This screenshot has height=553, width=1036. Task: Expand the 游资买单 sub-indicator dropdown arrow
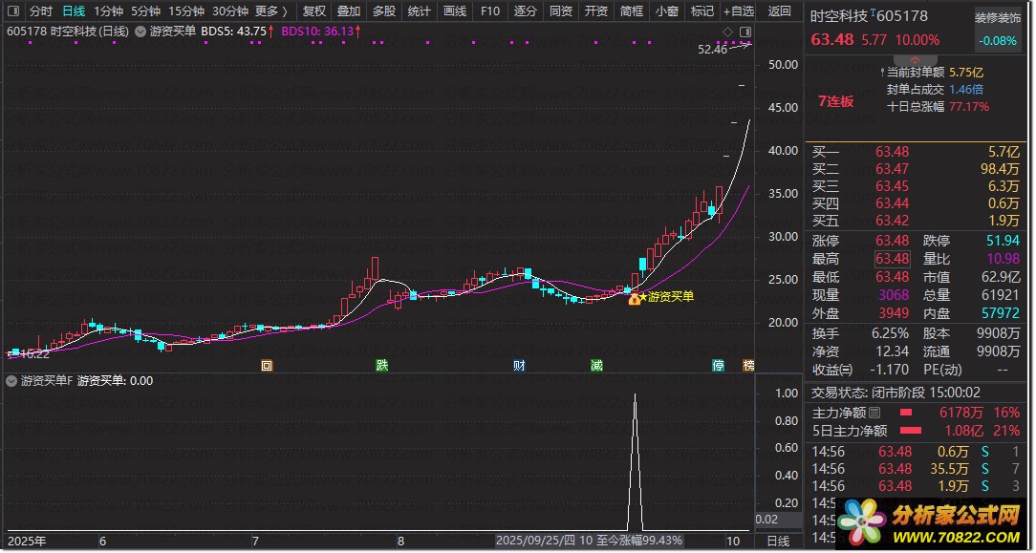click(11, 381)
